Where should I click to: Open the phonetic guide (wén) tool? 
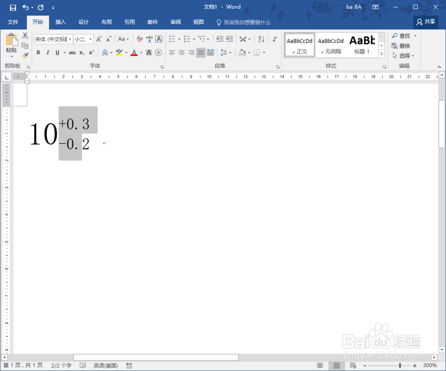tap(149, 39)
